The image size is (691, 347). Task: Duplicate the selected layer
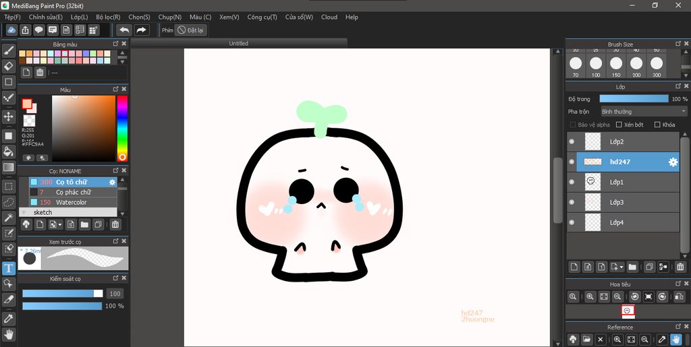(x=648, y=267)
